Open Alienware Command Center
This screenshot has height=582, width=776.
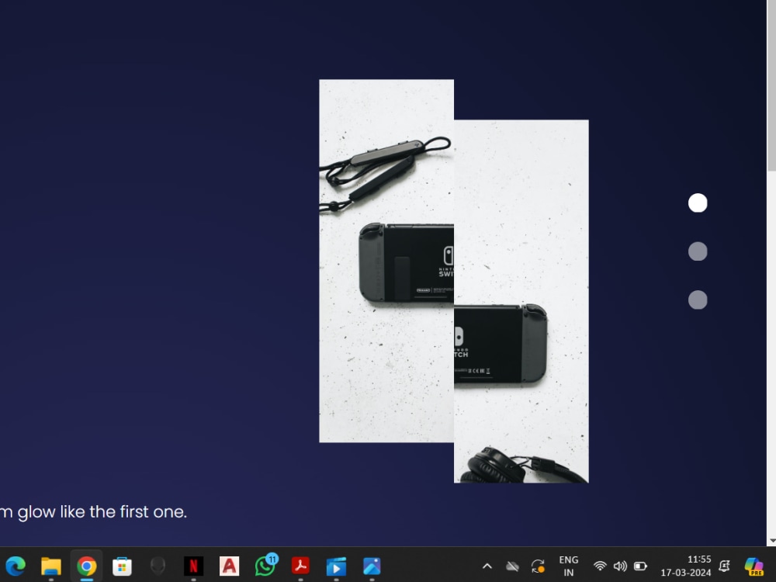(157, 565)
